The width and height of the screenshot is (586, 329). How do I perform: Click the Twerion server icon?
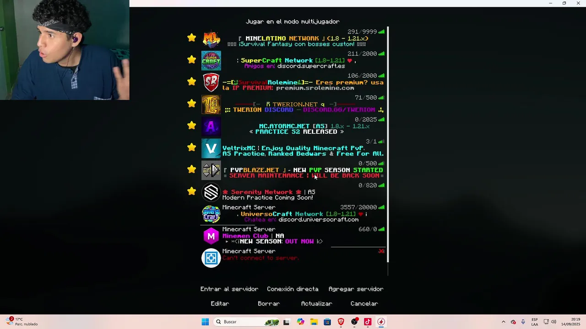click(211, 104)
